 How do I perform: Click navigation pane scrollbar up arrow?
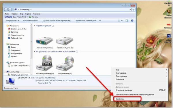[x=31, y=24]
